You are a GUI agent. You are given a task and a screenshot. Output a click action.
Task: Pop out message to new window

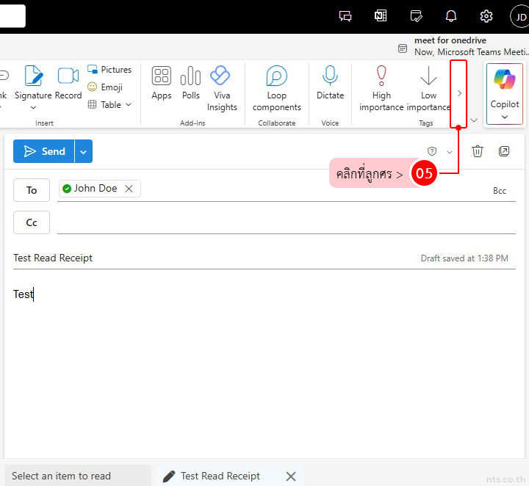pyautogui.click(x=504, y=151)
